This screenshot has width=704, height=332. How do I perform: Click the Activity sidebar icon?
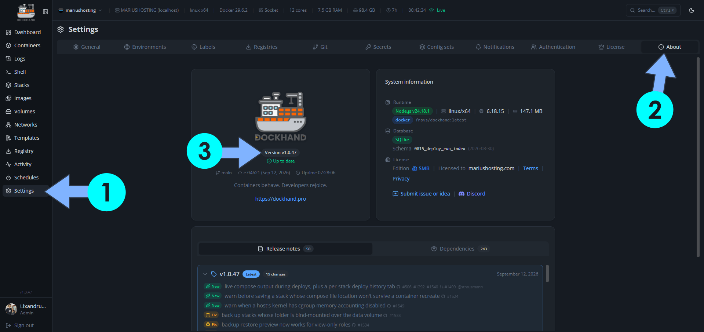click(x=8, y=164)
